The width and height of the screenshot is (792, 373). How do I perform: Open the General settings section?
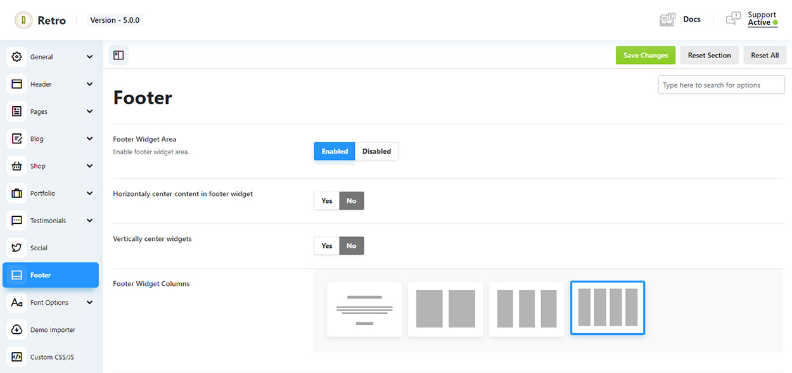click(51, 57)
